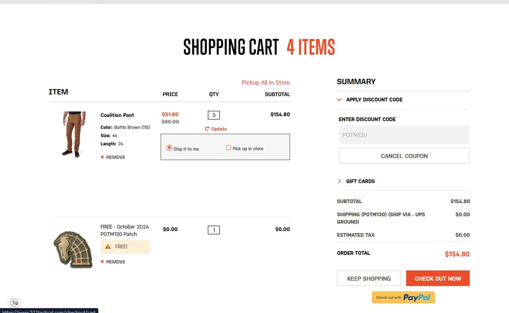The image size is (509, 313).
Task: Click the Coalition Pant product image
Action: click(74, 134)
